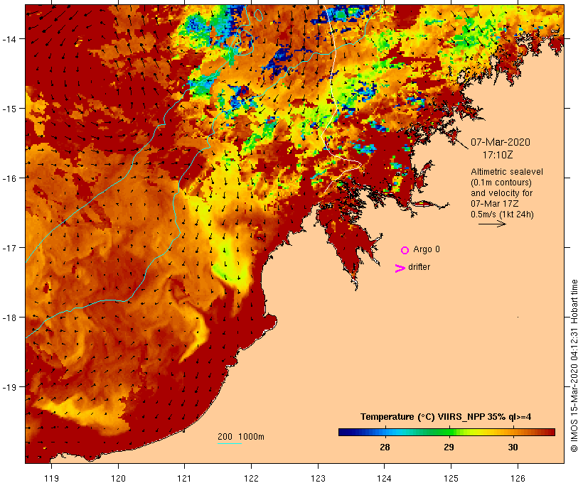Click the 'and velocity for' caption line
The image size is (583, 483).
click(501, 192)
